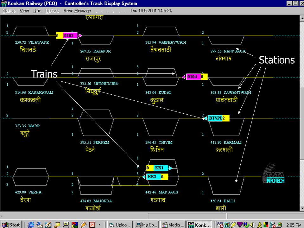Switch to the Media taskbar window
The image size is (304, 228).
(x=173, y=225)
